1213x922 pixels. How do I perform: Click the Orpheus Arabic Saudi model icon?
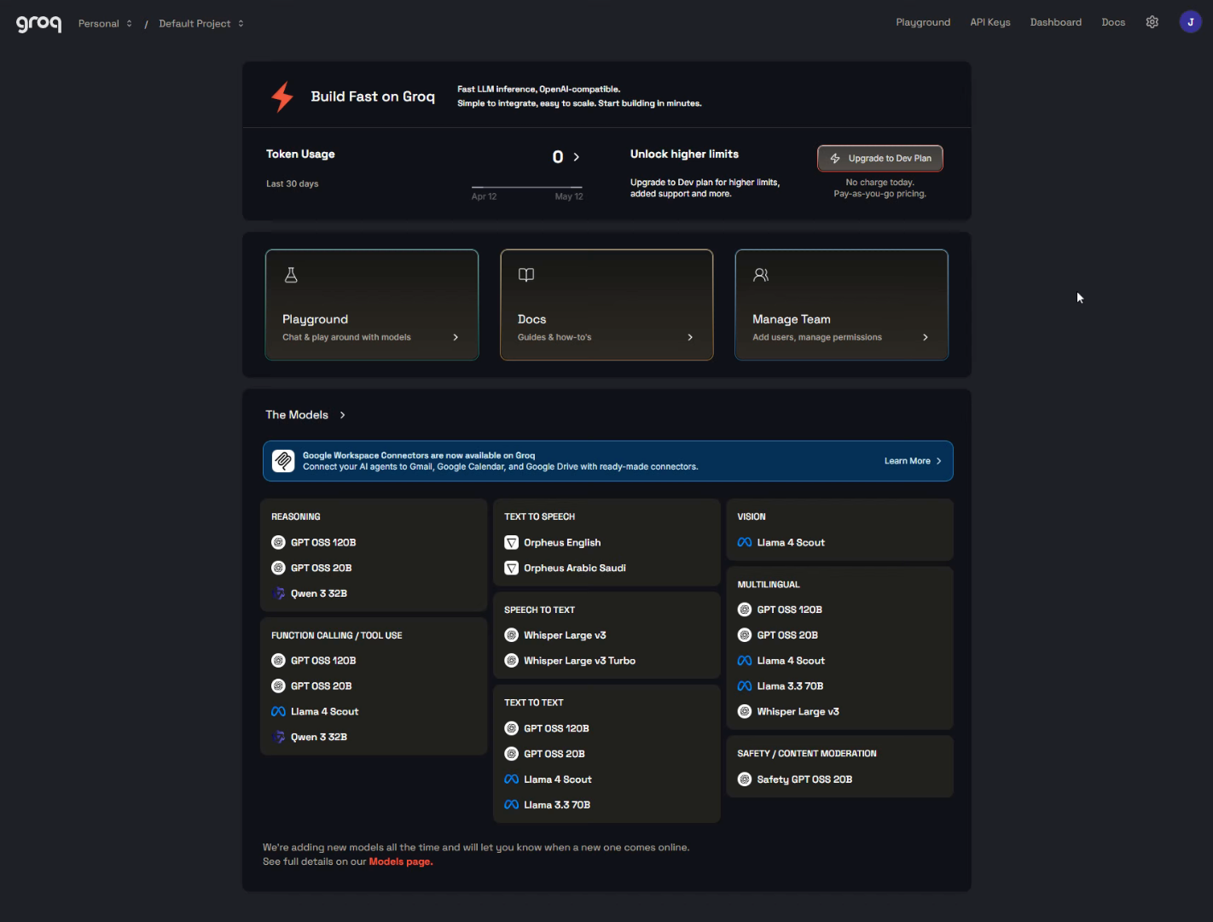click(512, 568)
